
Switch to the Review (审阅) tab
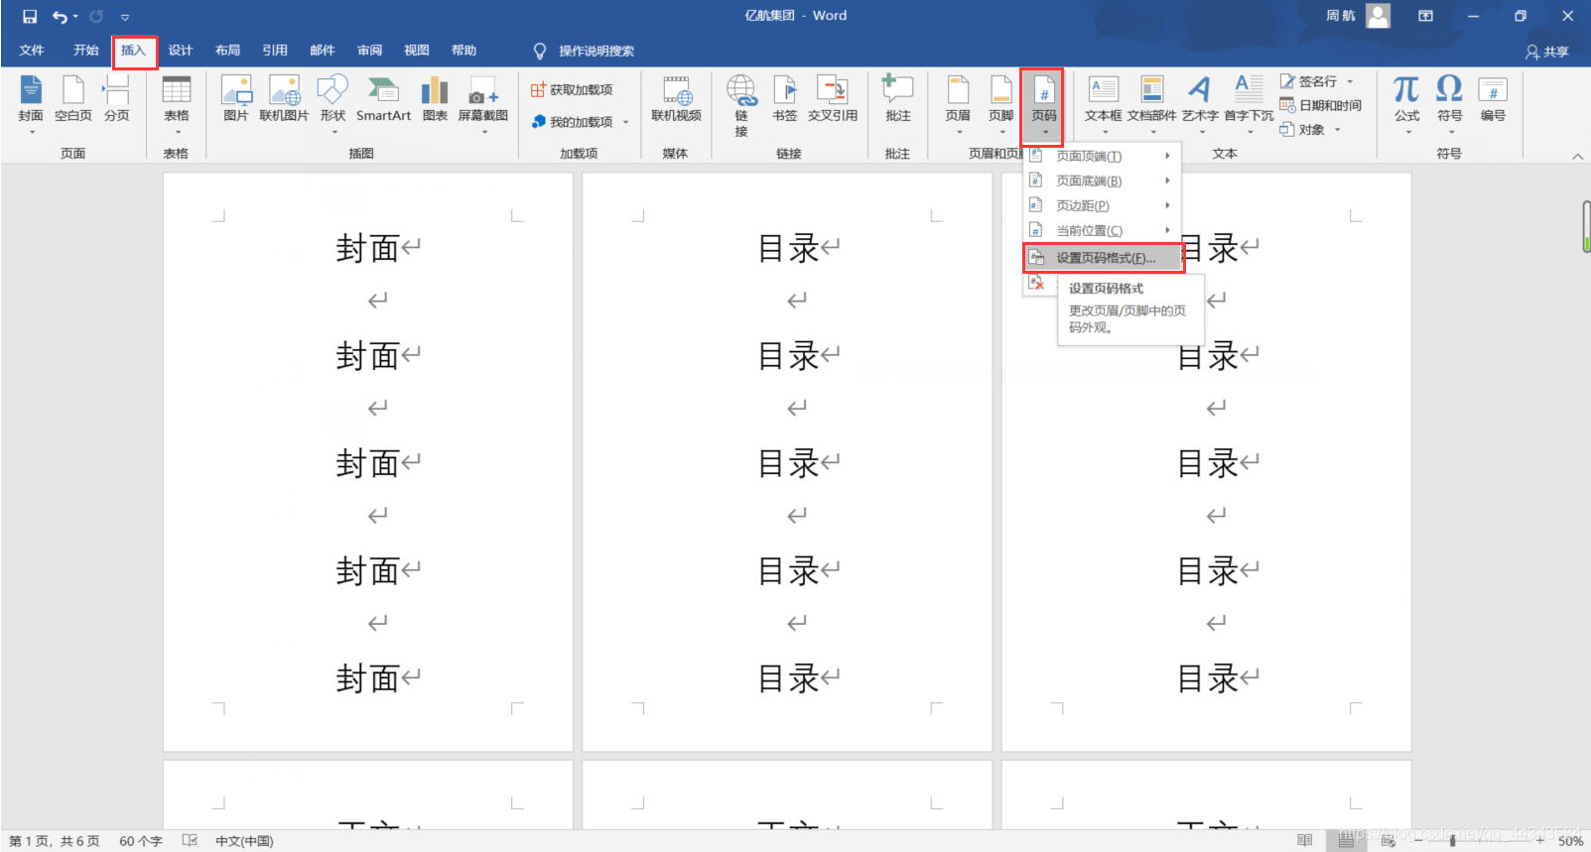click(x=369, y=51)
